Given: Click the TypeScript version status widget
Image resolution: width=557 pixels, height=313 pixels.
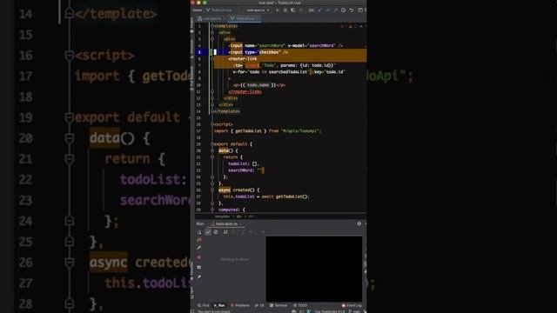Looking at the screenshot, I should 329,311.
